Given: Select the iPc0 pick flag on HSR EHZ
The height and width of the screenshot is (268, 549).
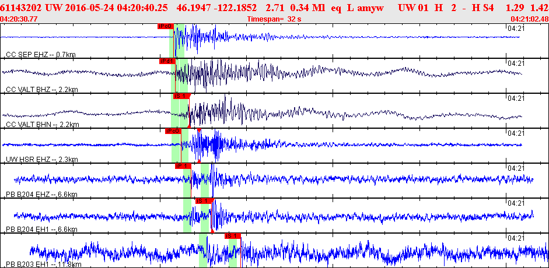Looking at the screenshot, I should coord(173,131).
